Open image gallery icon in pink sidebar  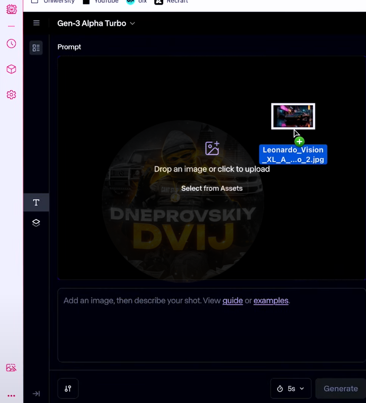(11, 368)
